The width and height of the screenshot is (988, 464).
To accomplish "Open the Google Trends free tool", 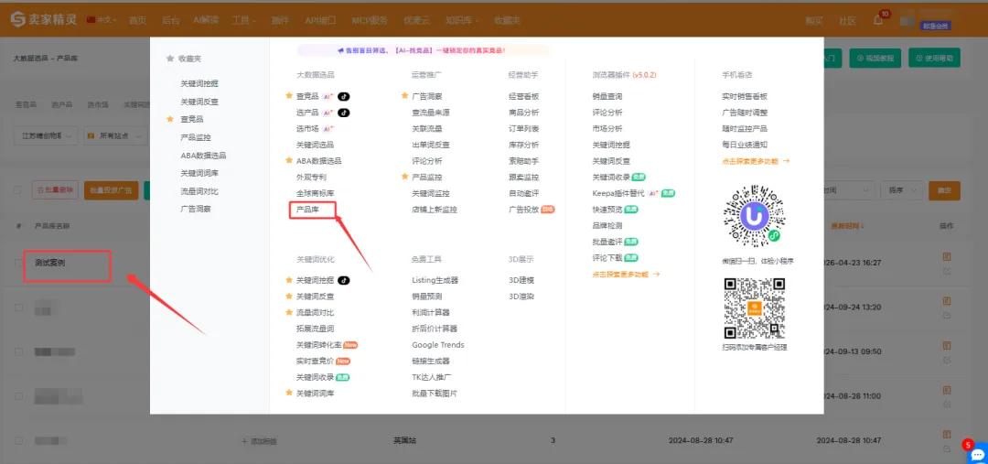I will 437,345.
